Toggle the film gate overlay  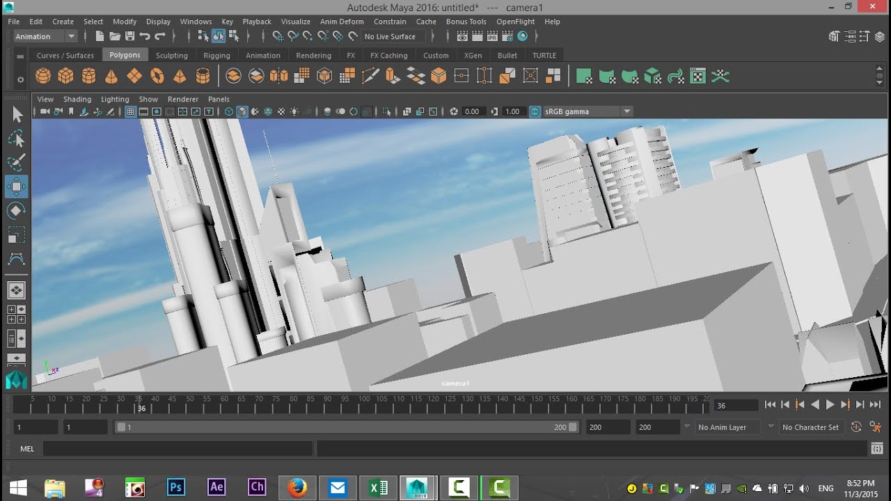(x=143, y=111)
